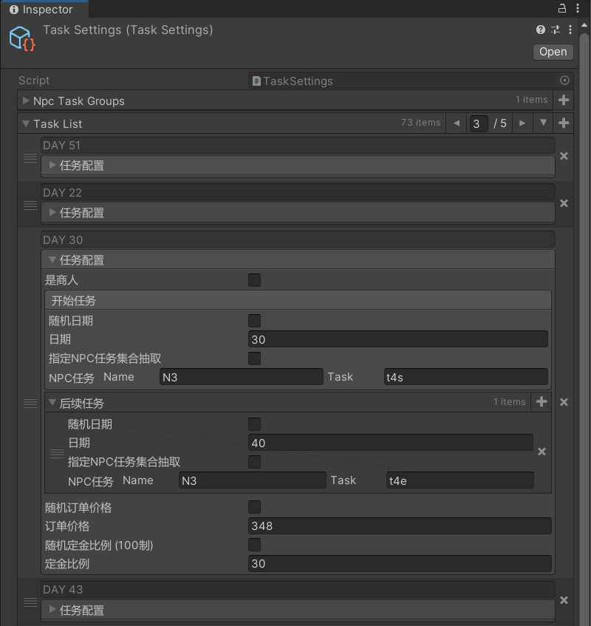Toggle 随机日期 under 后续任务
Screen dimensions: 591x626
(x=254, y=424)
